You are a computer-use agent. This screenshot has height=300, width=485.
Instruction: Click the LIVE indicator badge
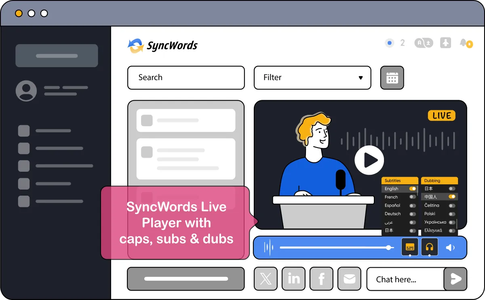tap(441, 116)
